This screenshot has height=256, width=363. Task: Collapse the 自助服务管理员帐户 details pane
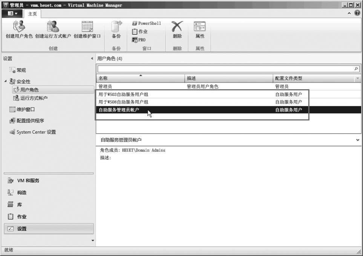357,140
